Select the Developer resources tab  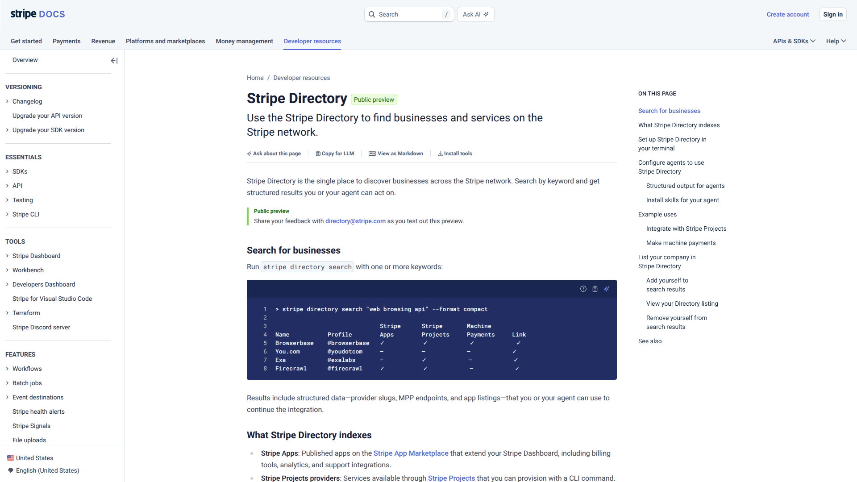312,41
